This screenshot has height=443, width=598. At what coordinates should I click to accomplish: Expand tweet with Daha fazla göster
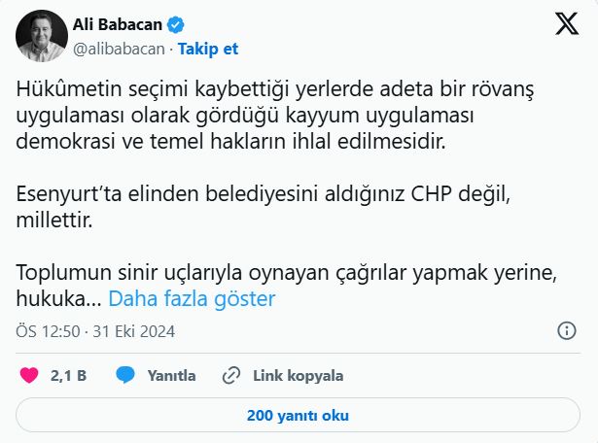click(x=192, y=298)
